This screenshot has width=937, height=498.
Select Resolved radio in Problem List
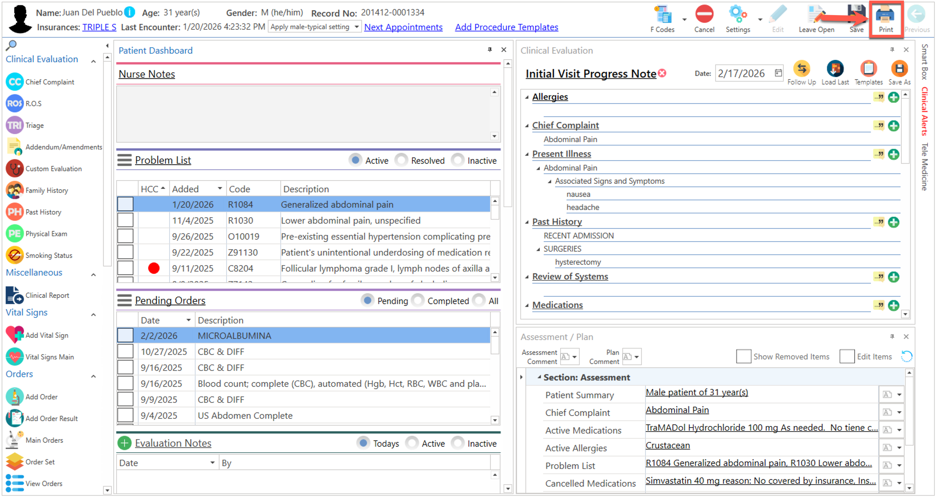[402, 160]
